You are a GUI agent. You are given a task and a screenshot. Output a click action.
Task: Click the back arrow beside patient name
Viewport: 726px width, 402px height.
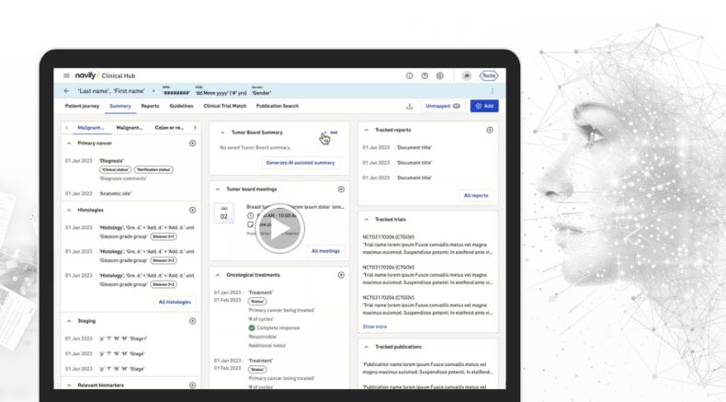[x=66, y=91]
